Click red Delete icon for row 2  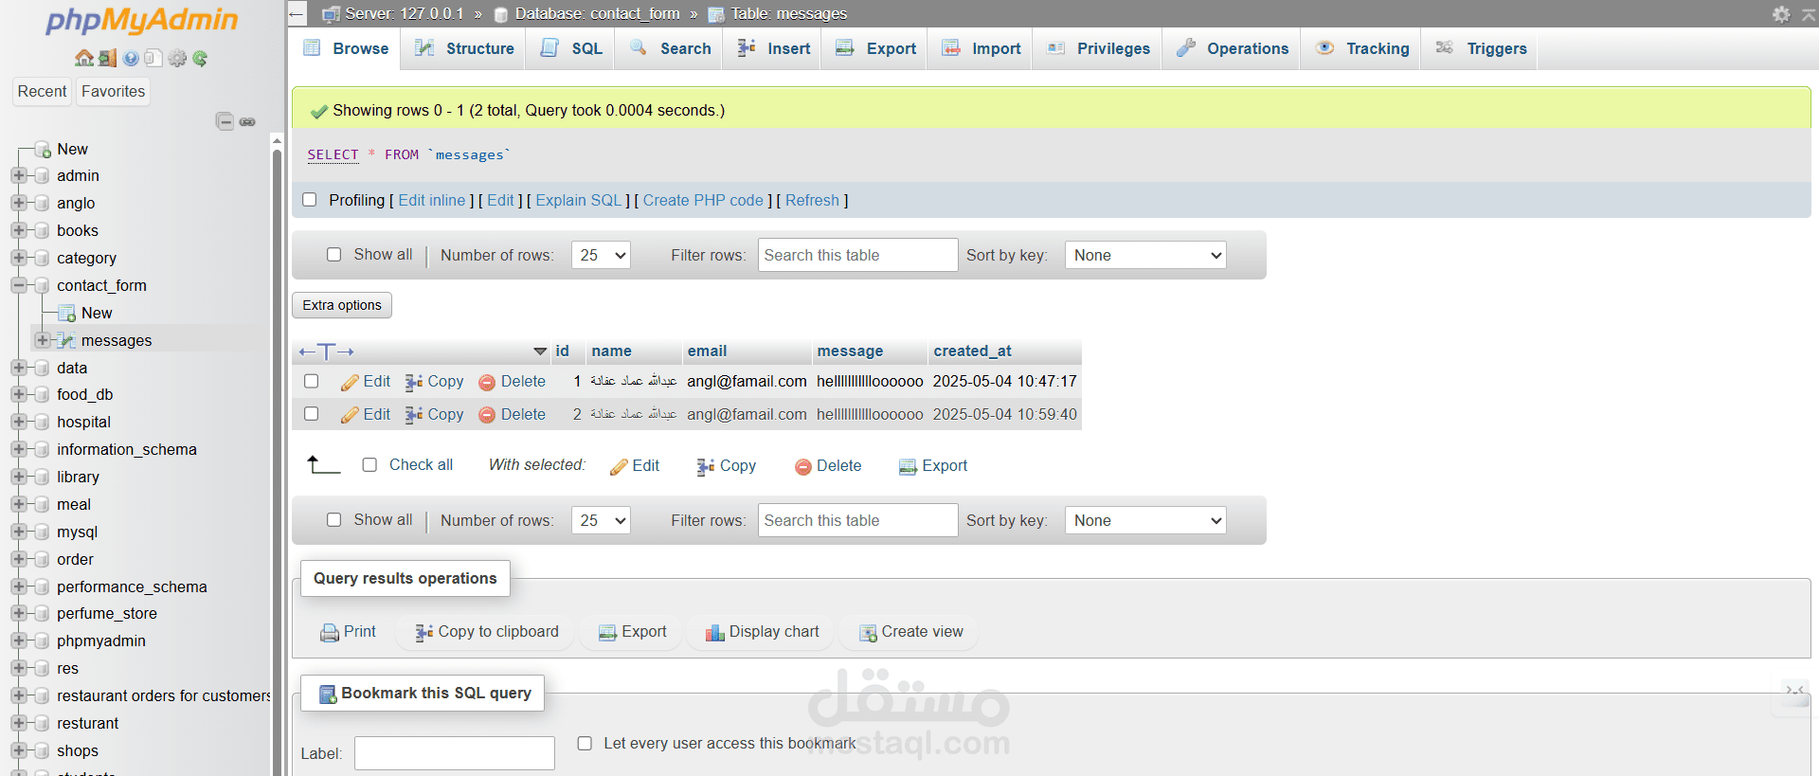coord(487,415)
